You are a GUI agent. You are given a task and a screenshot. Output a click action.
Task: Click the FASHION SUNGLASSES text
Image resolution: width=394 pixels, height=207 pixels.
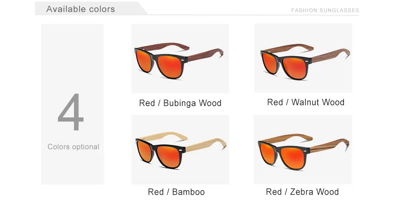[x=325, y=10]
